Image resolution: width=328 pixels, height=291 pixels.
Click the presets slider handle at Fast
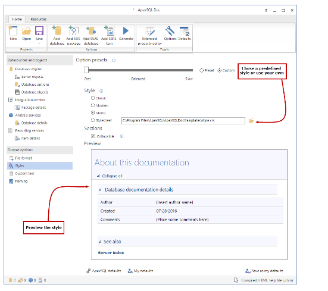point(86,70)
